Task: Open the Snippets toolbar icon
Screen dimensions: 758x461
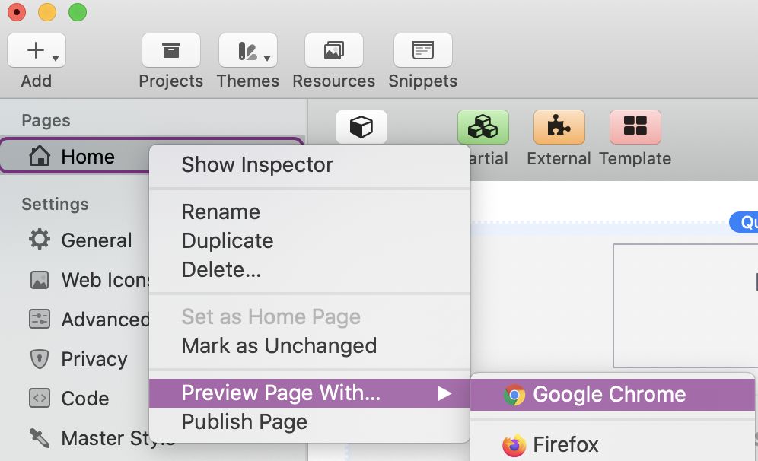Action: [x=422, y=51]
